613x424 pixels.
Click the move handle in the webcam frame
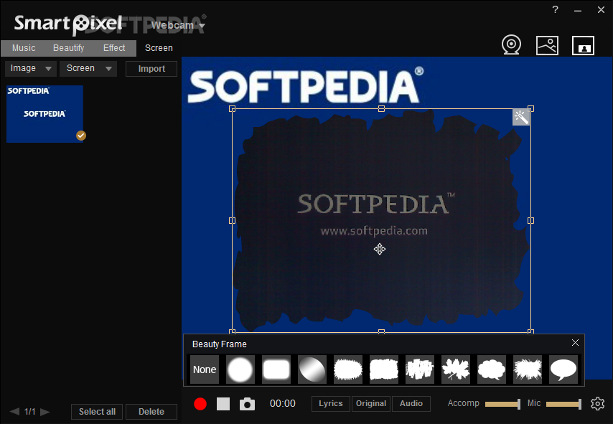pyautogui.click(x=379, y=249)
